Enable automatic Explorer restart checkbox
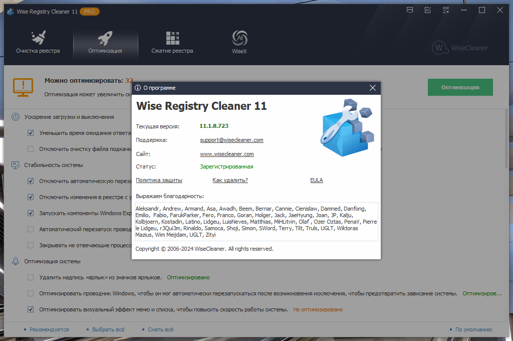513x341 pixels. click(x=31, y=229)
